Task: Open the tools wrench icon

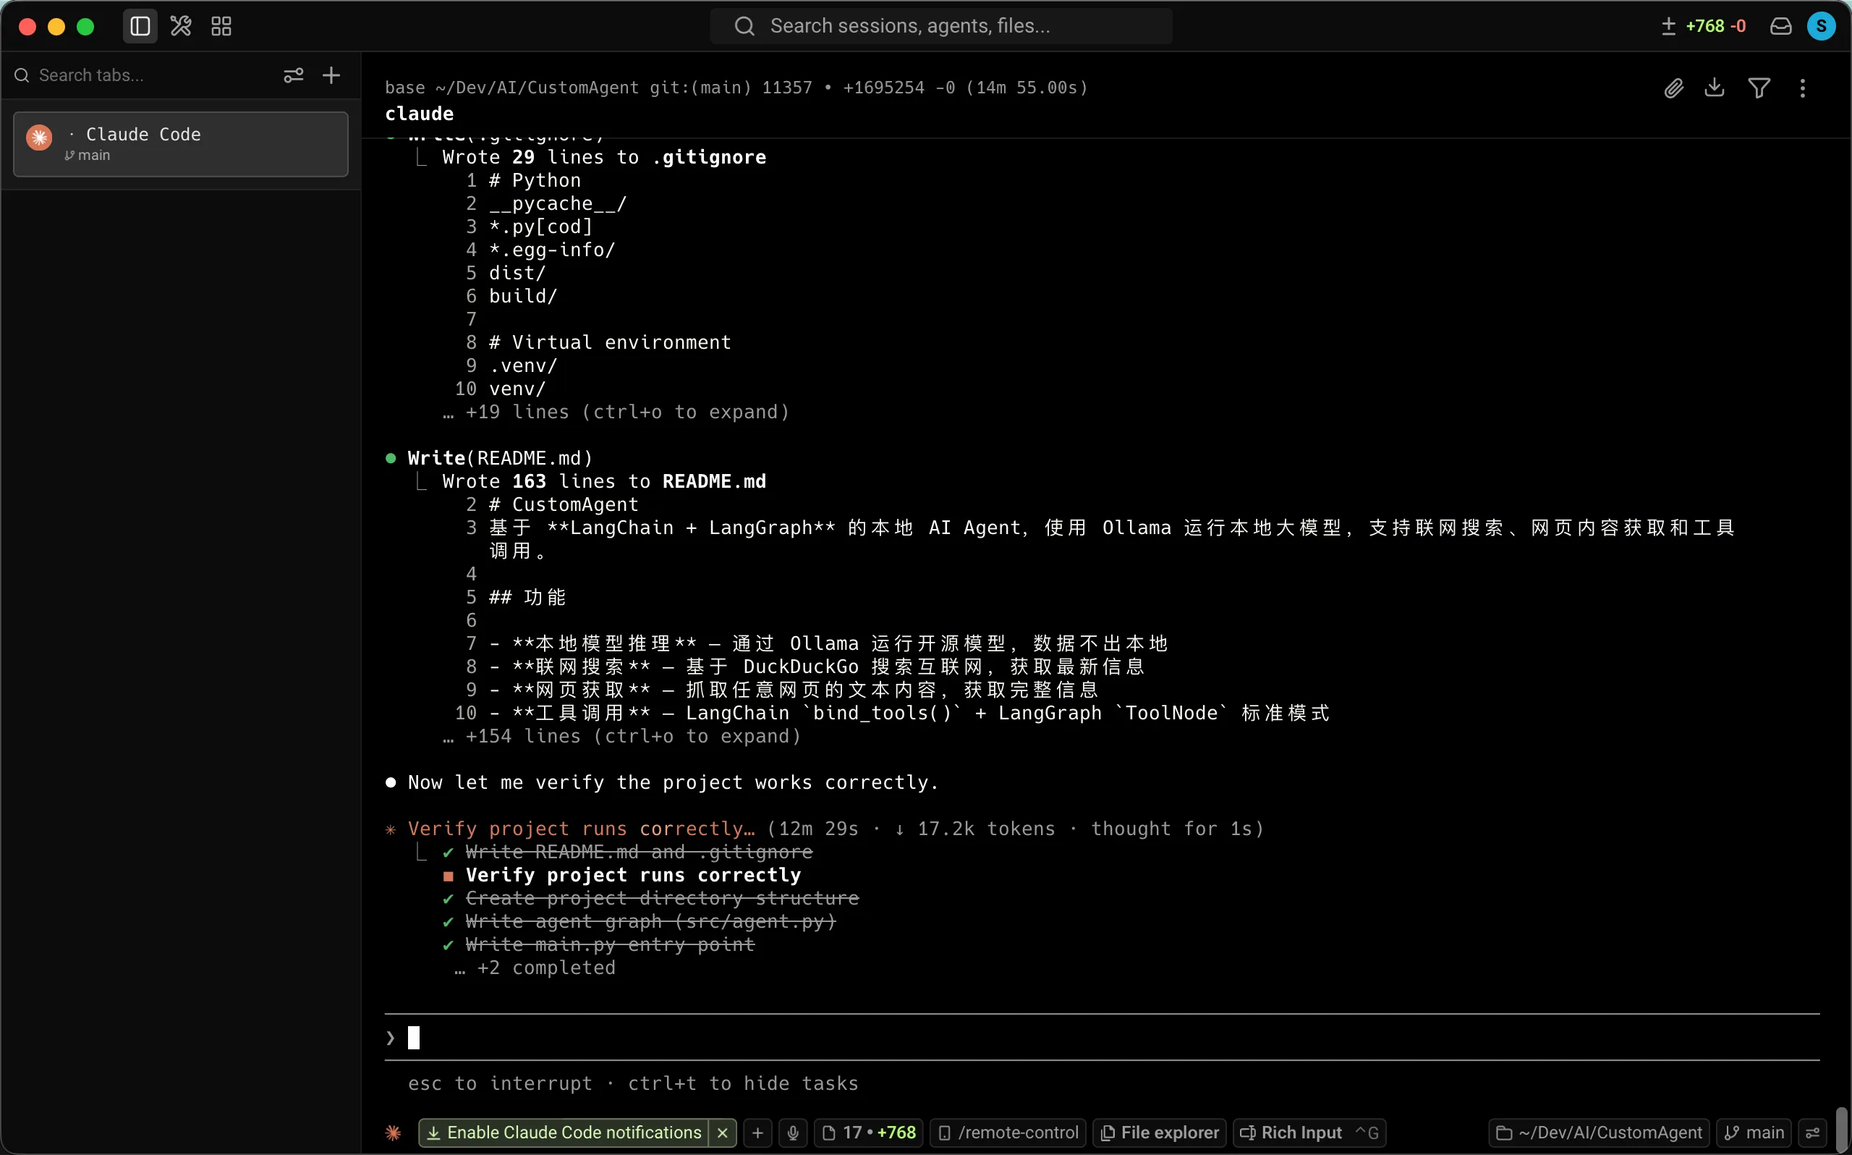Action: (181, 26)
